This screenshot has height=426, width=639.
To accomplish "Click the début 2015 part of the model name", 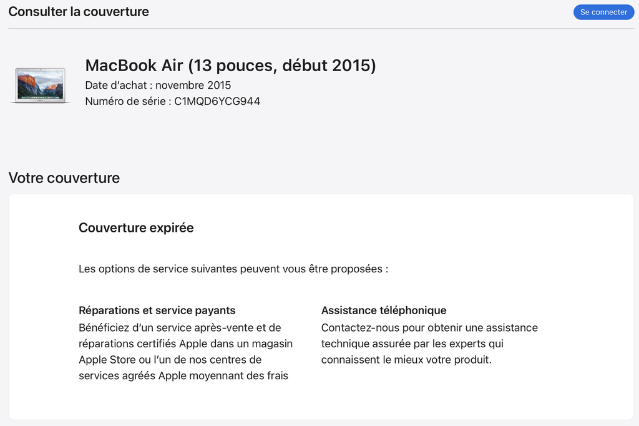I will tap(326, 66).
